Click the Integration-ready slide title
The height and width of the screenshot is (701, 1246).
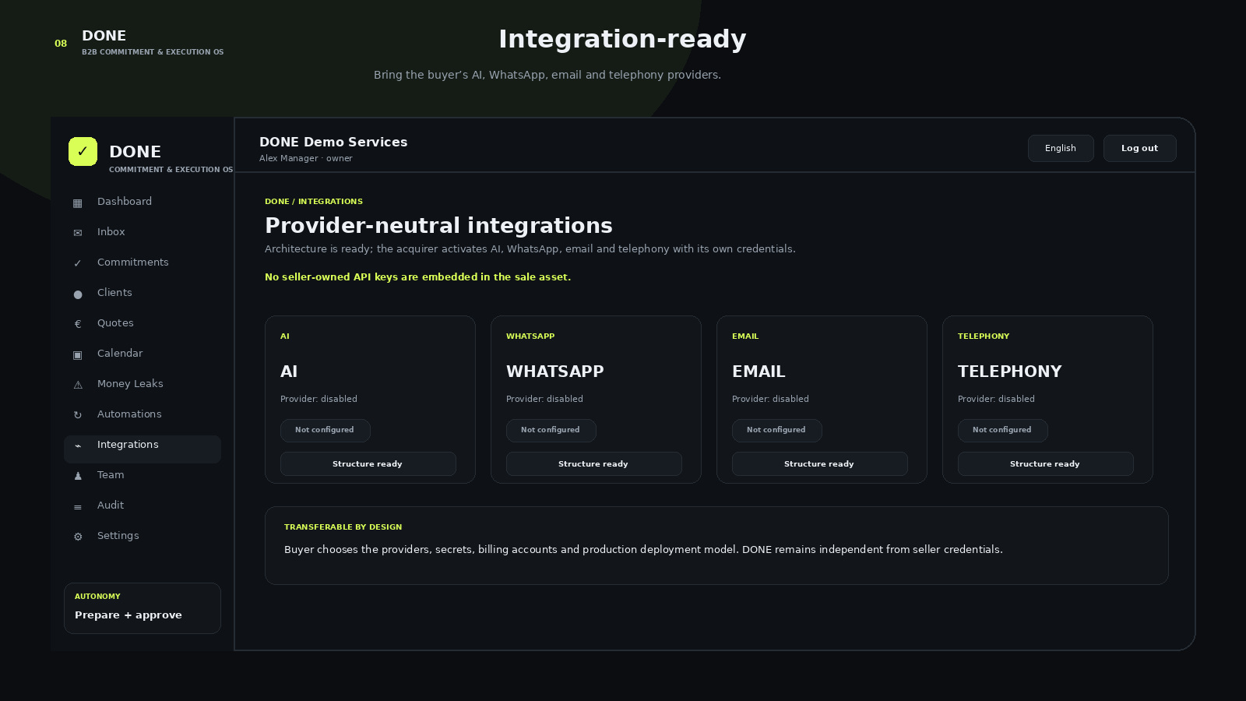pyautogui.click(x=622, y=39)
